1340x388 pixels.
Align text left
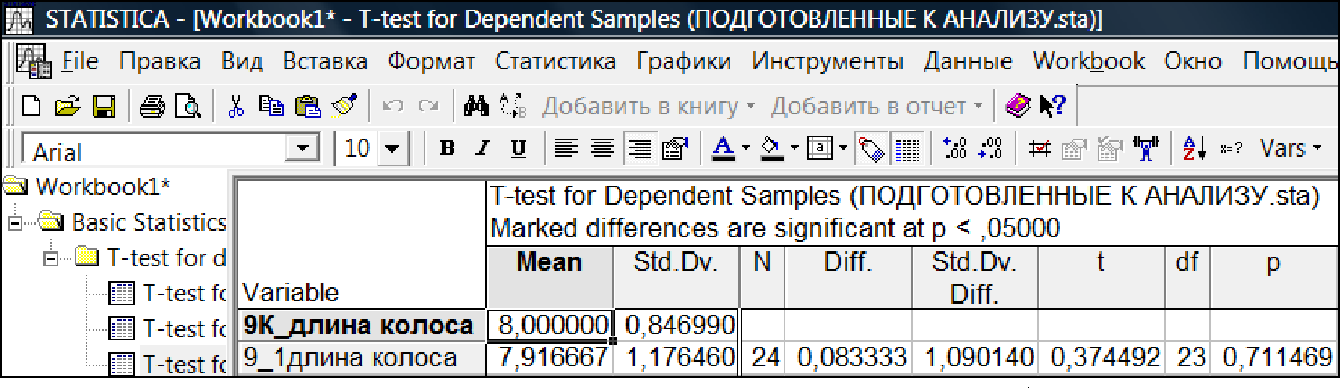point(566,148)
